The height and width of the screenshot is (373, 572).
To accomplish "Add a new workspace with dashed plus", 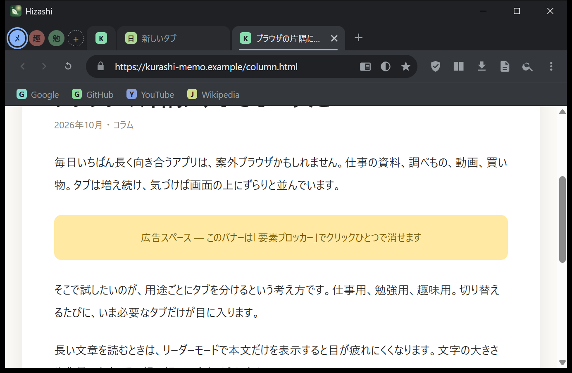I will (76, 38).
